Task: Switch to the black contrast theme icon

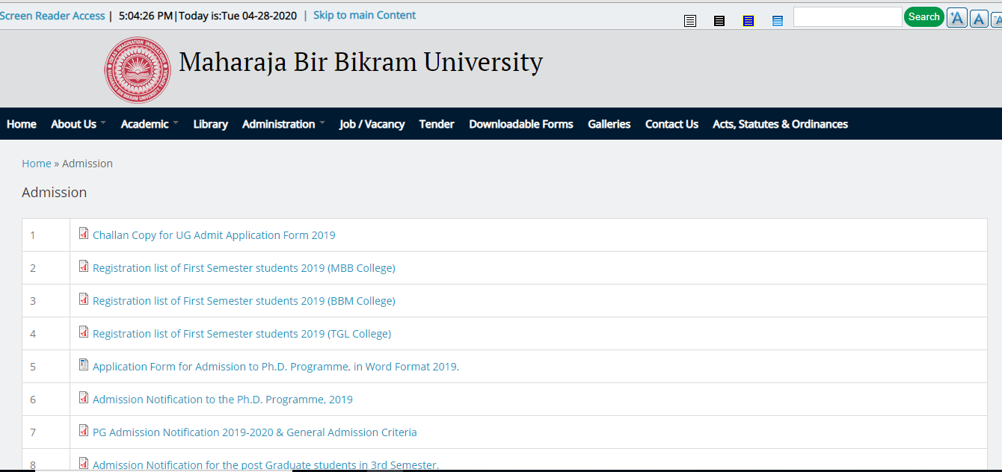Action: (719, 20)
